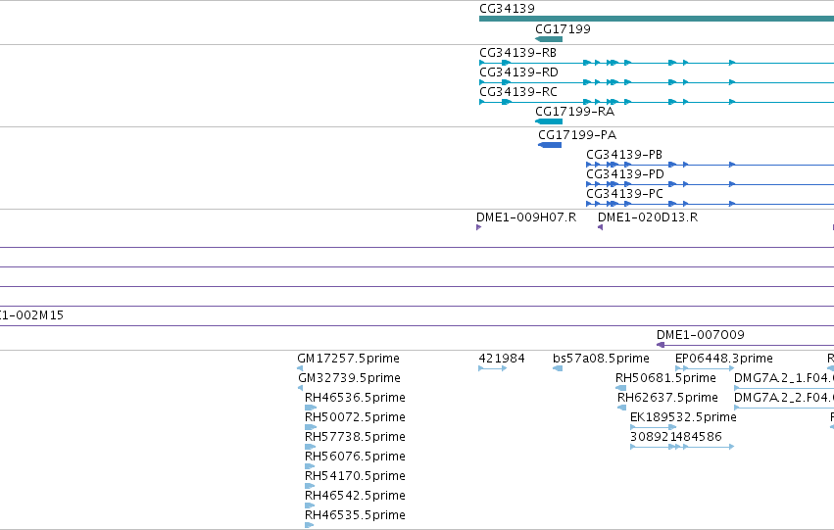
Task: Select protein CG34139-PD label
Action: click(x=625, y=174)
